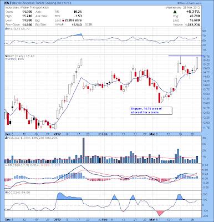Click the 25284 shrs last-trade size
This screenshot has width=214, height=222.
73,21
